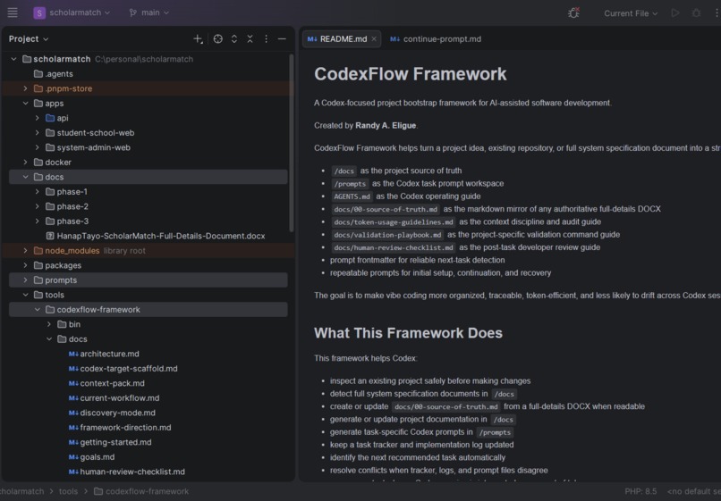Click the Select Opened File target icon
The image size is (721, 501).
coord(218,39)
